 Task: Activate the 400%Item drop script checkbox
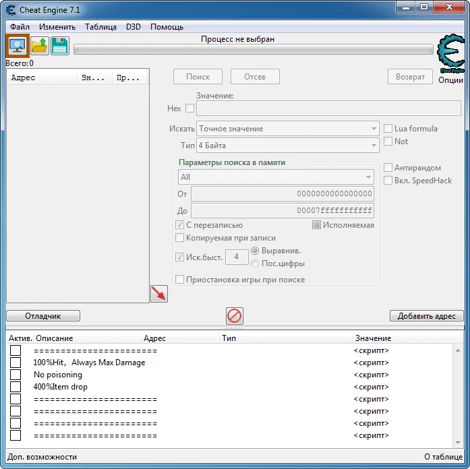click(16, 387)
